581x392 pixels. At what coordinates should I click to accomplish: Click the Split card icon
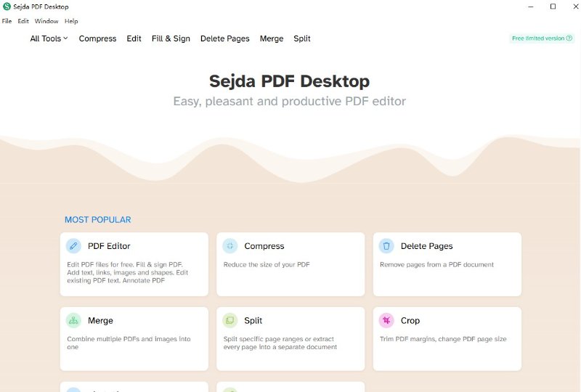click(x=229, y=320)
